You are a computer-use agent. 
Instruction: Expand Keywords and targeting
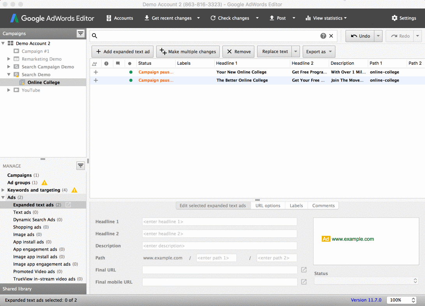tap(3, 190)
